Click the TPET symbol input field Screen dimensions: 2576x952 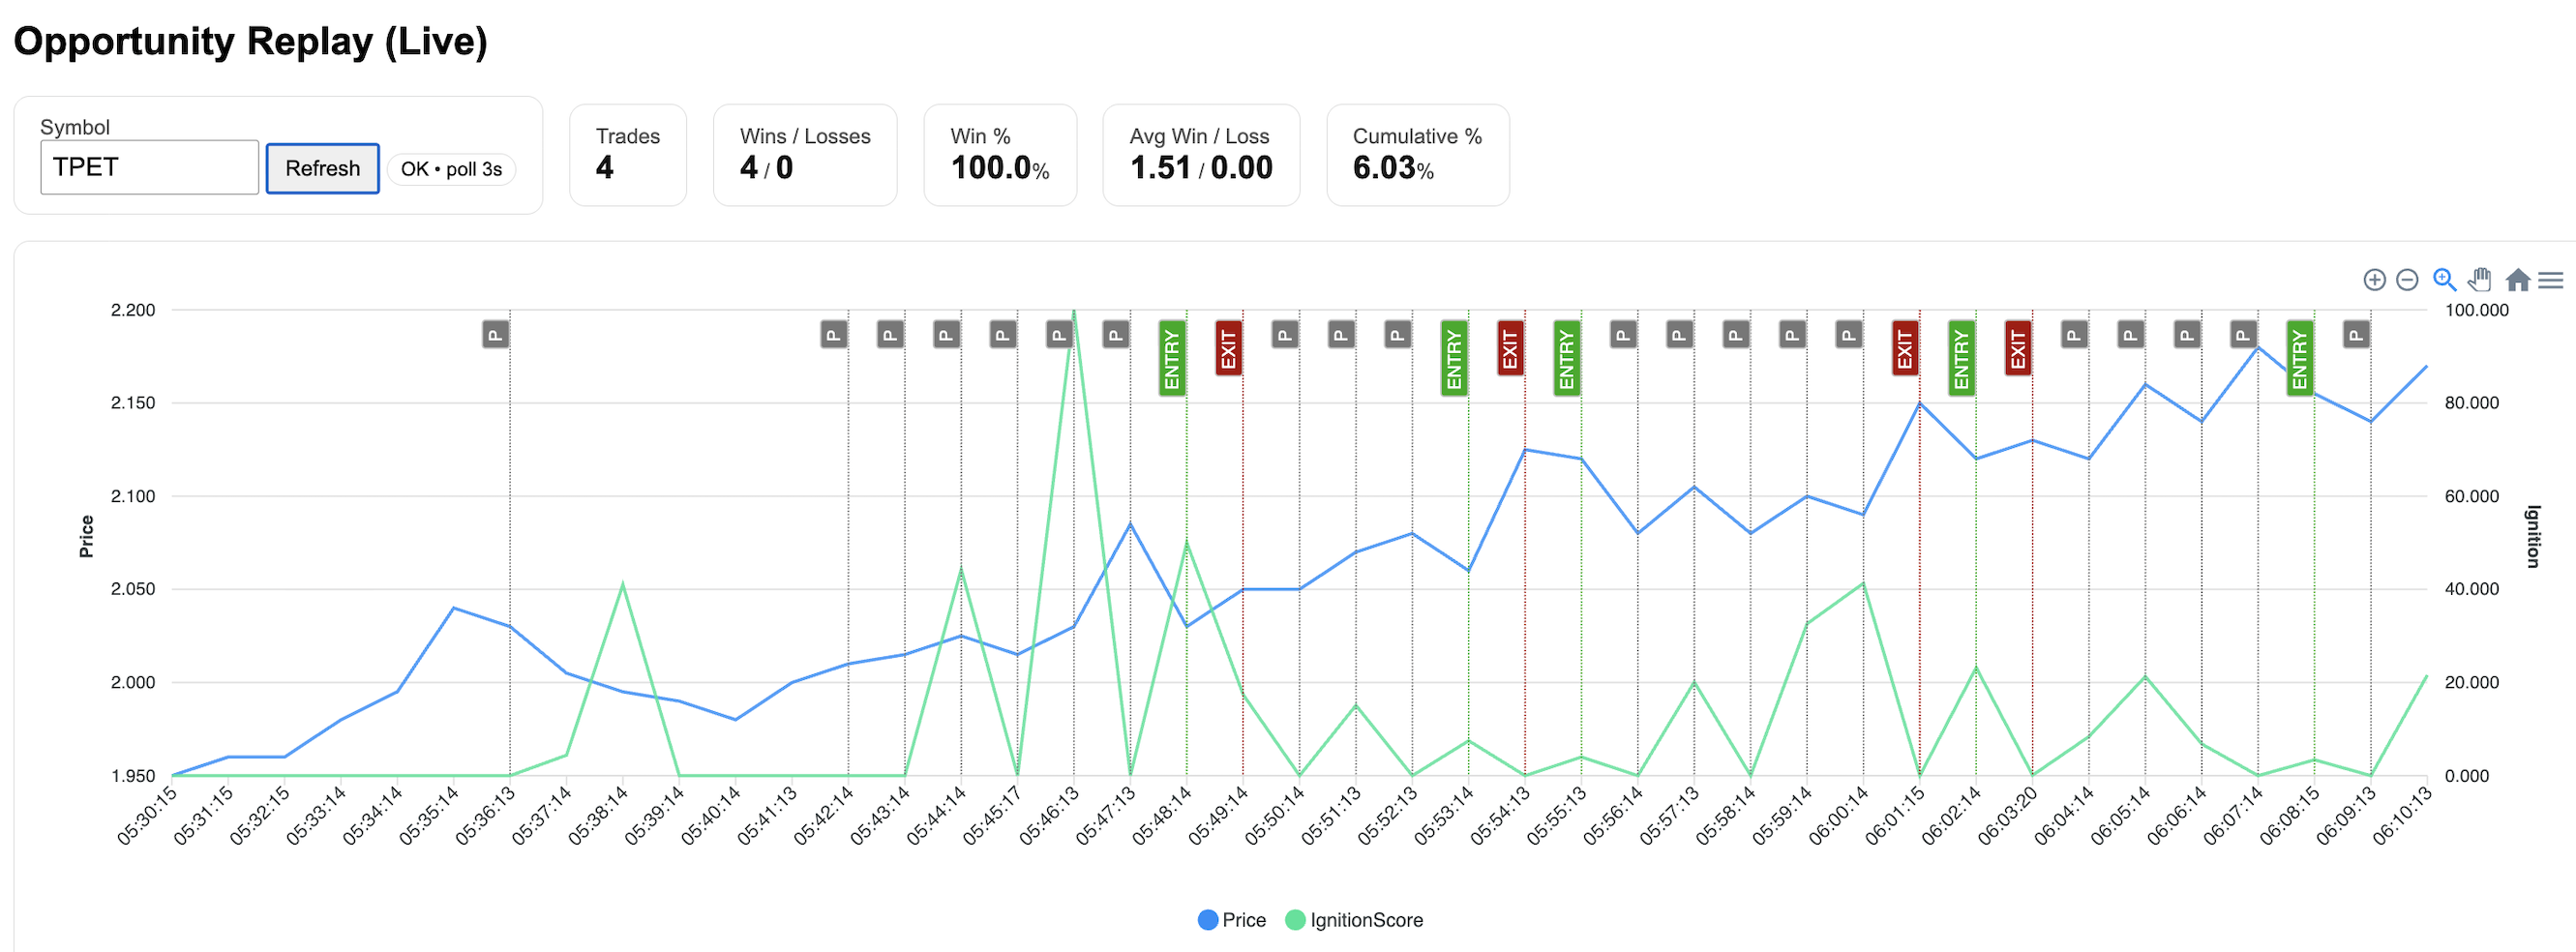pyautogui.click(x=149, y=167)
